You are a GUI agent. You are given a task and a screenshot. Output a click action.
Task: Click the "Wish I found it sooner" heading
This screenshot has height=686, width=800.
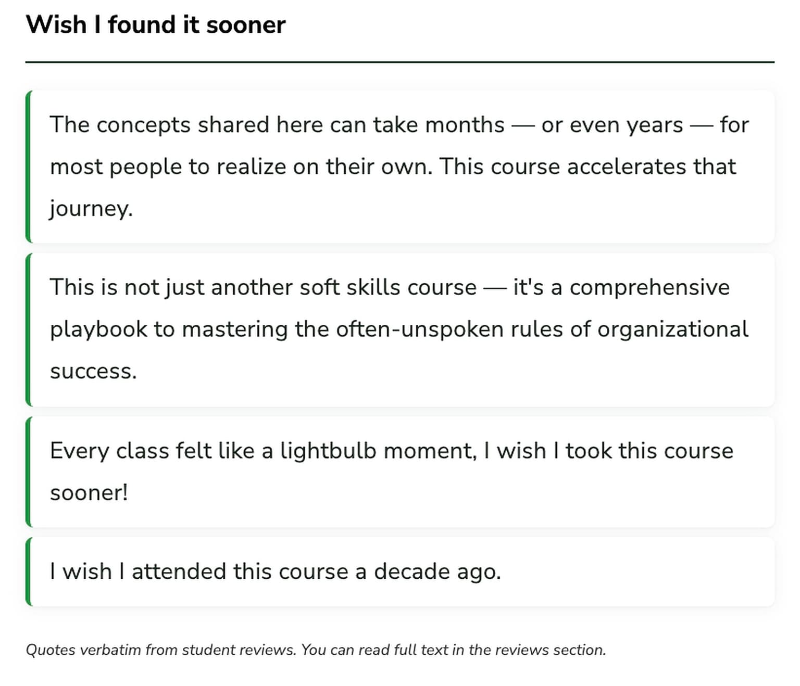point(156,25)
